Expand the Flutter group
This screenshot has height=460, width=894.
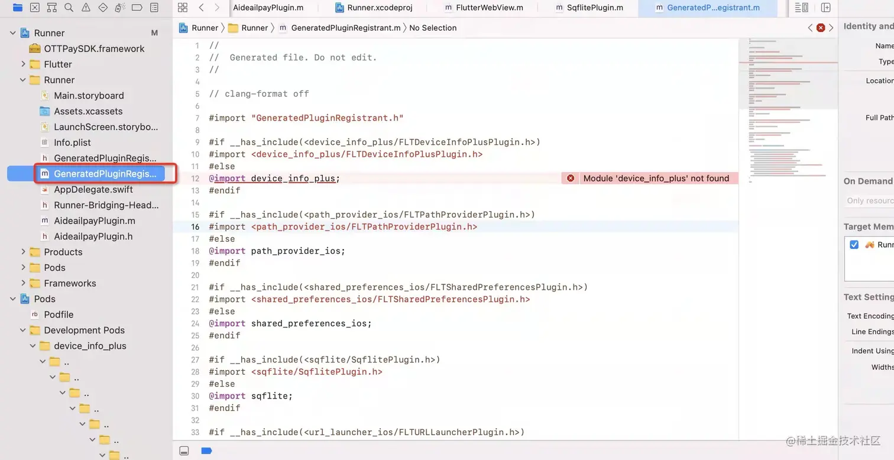(x=23, y=64)
